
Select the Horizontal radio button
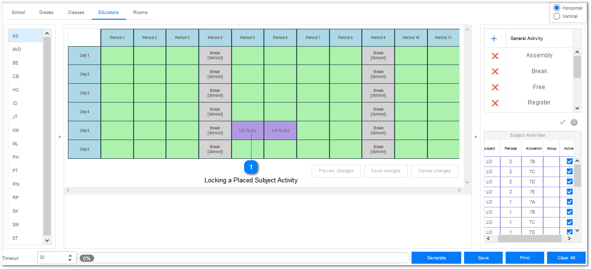coord(557,8)
